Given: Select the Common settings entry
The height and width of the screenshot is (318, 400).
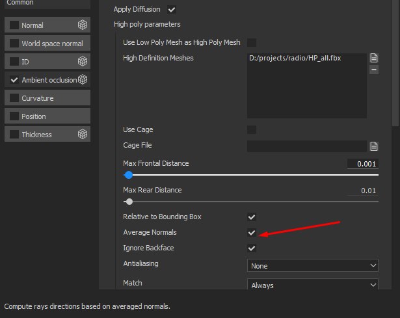Looking at the screenshot, I should click(47, 4).
